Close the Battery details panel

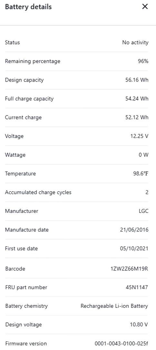click(x=145, y=7)
